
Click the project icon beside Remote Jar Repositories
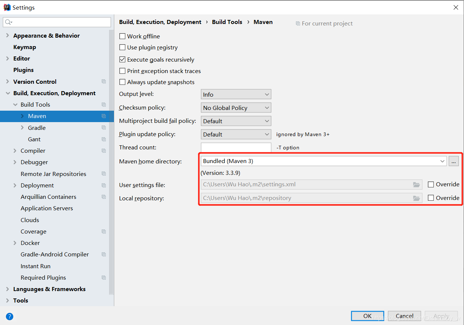(104, 174)
